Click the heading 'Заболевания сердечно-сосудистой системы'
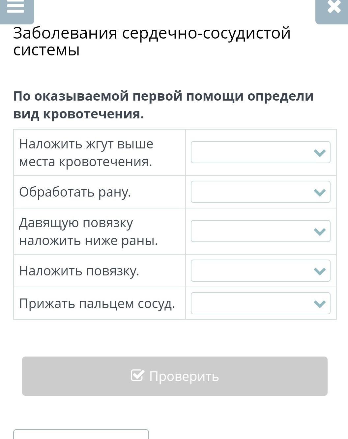The height and width of the screenshot is (439, 348). point(152,42)
